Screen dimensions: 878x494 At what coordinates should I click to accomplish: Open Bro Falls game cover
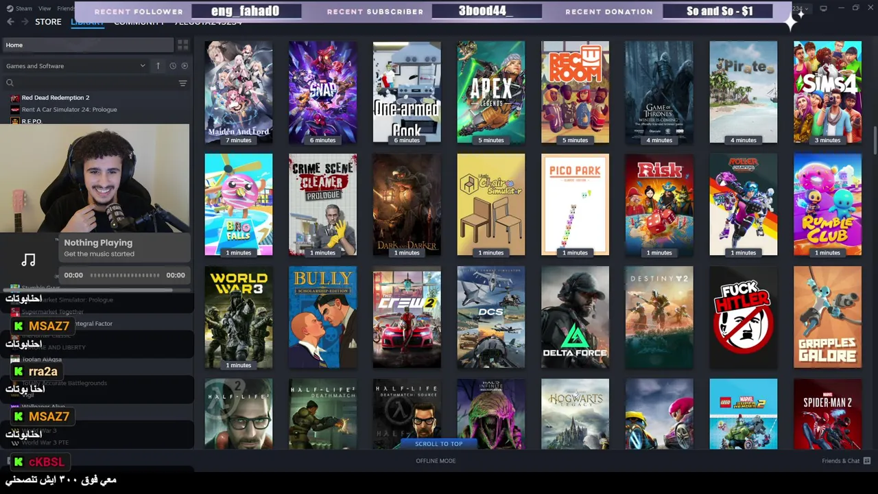(239, 204)
